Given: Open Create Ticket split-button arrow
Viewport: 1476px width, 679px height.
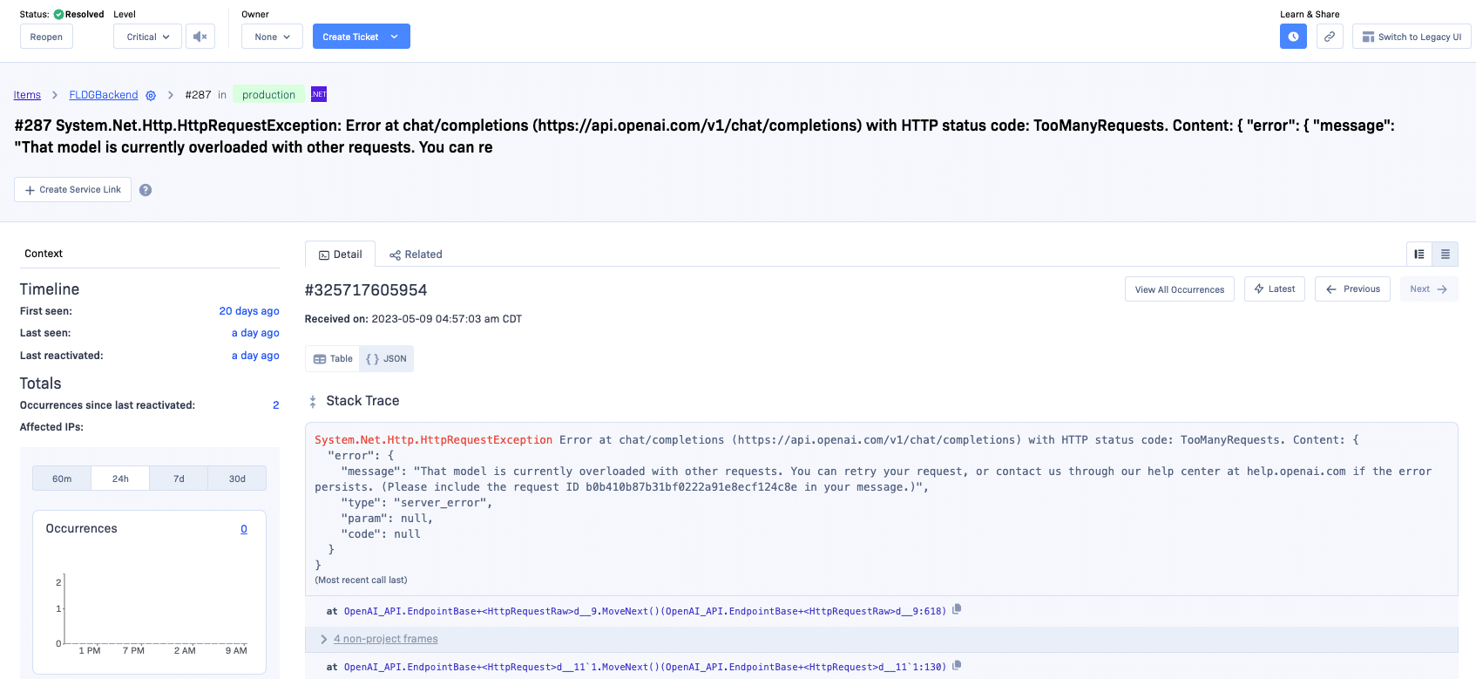Looking at the screenshot, I should (x=395, y=37).
